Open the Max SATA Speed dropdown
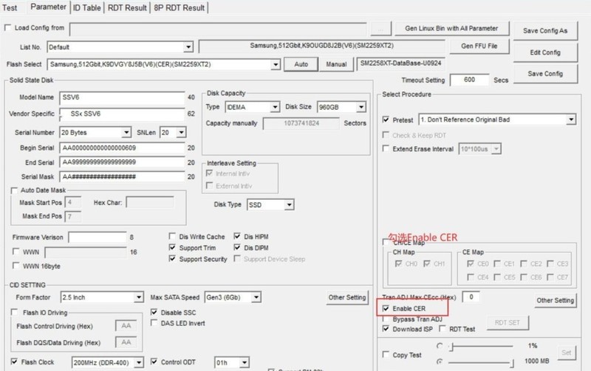The width and height of the screenshot is (591, 371). coord(256,297)
